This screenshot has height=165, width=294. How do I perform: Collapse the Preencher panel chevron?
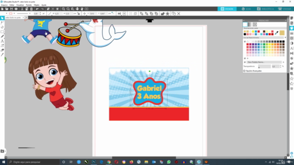click(244, 21)
